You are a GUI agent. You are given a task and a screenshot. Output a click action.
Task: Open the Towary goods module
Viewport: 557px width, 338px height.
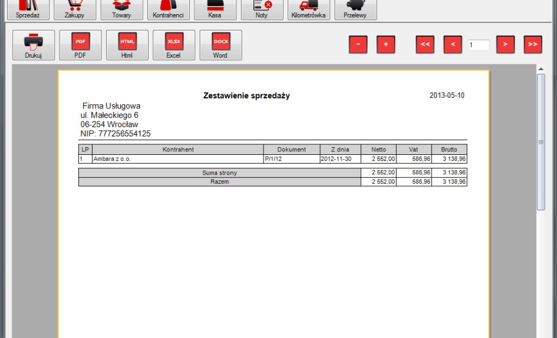tap(121, 9)
